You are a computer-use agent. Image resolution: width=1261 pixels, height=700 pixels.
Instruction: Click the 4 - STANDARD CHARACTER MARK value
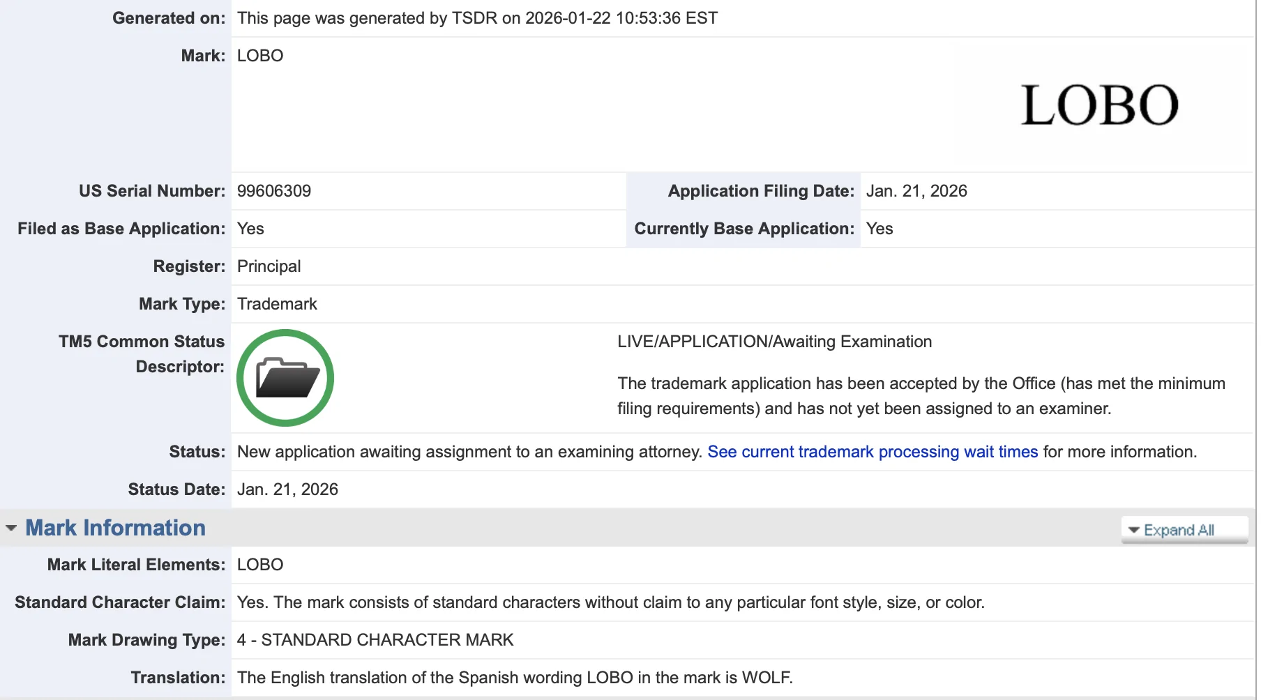(x=375, y=640)
